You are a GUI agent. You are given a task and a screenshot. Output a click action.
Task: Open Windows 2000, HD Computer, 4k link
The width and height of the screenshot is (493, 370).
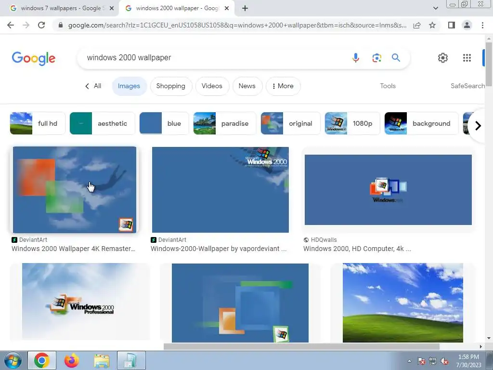tap(357, 249)
